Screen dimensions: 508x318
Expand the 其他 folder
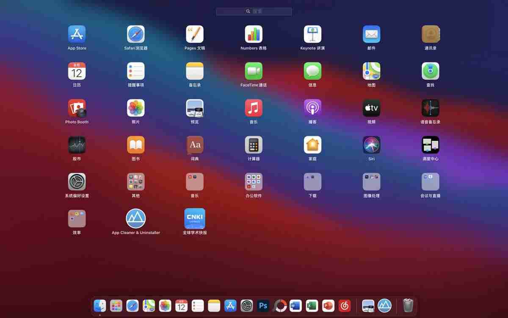click(136, 182)
